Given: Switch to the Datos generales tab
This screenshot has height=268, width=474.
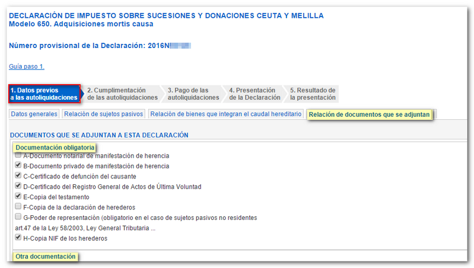Looking at the screenshot, I should pos(34,114).
